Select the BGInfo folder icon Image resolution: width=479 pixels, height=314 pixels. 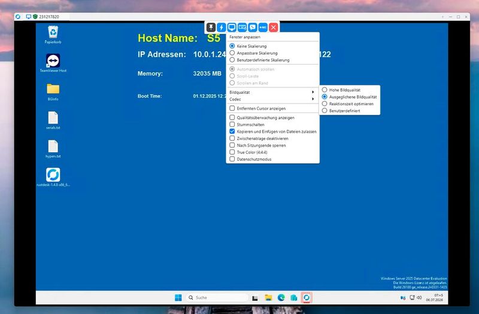53,92
